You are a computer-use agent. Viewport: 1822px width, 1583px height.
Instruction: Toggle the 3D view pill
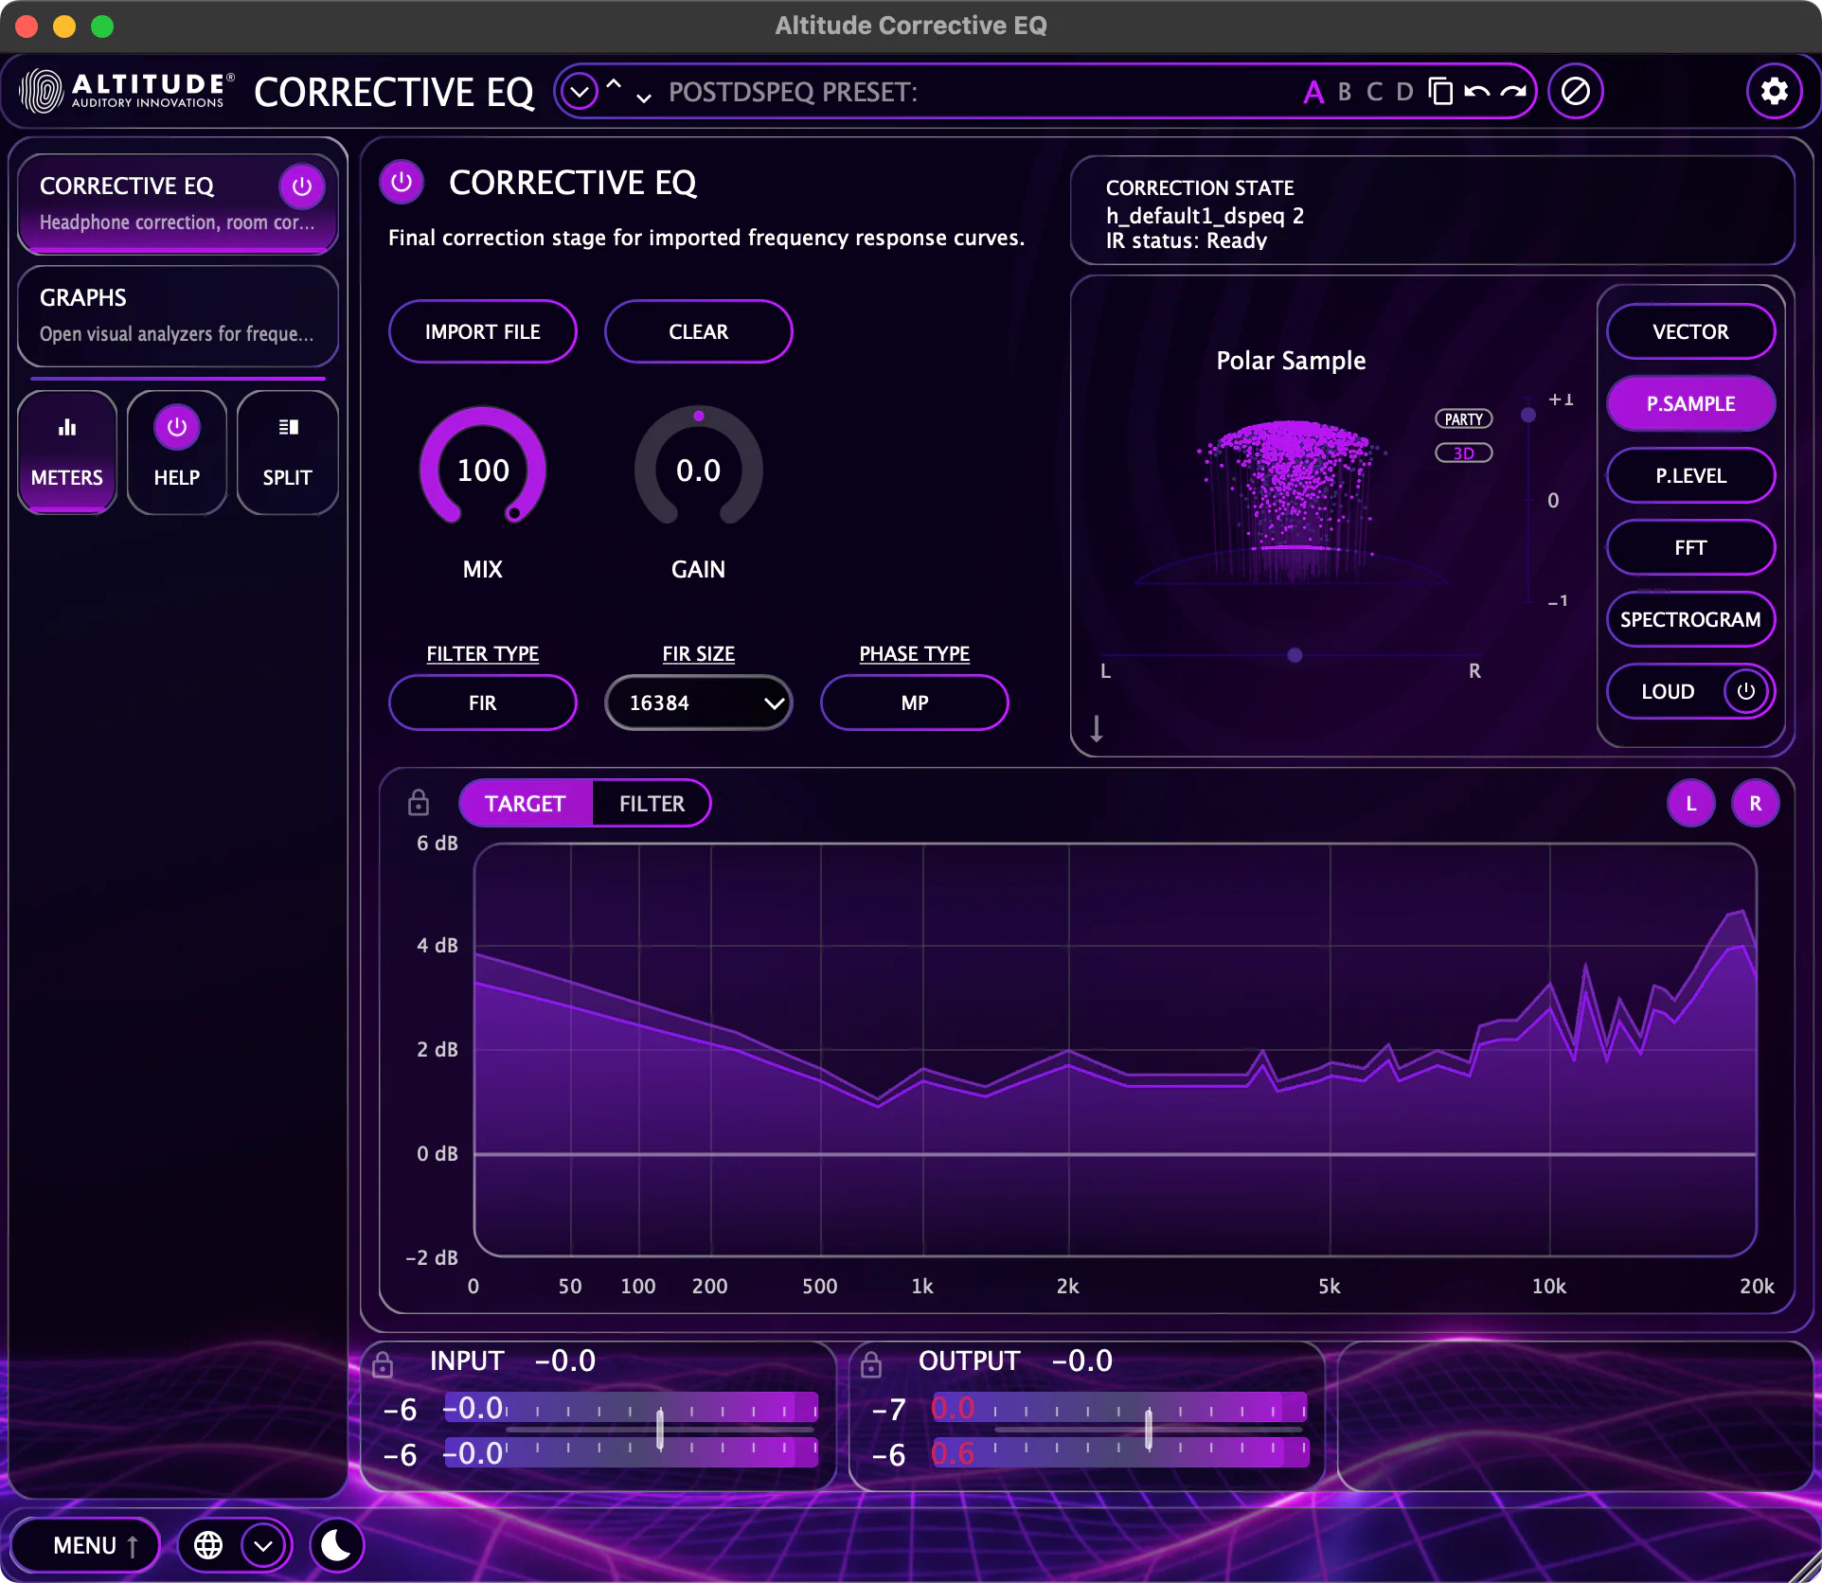coord(1464,454)
